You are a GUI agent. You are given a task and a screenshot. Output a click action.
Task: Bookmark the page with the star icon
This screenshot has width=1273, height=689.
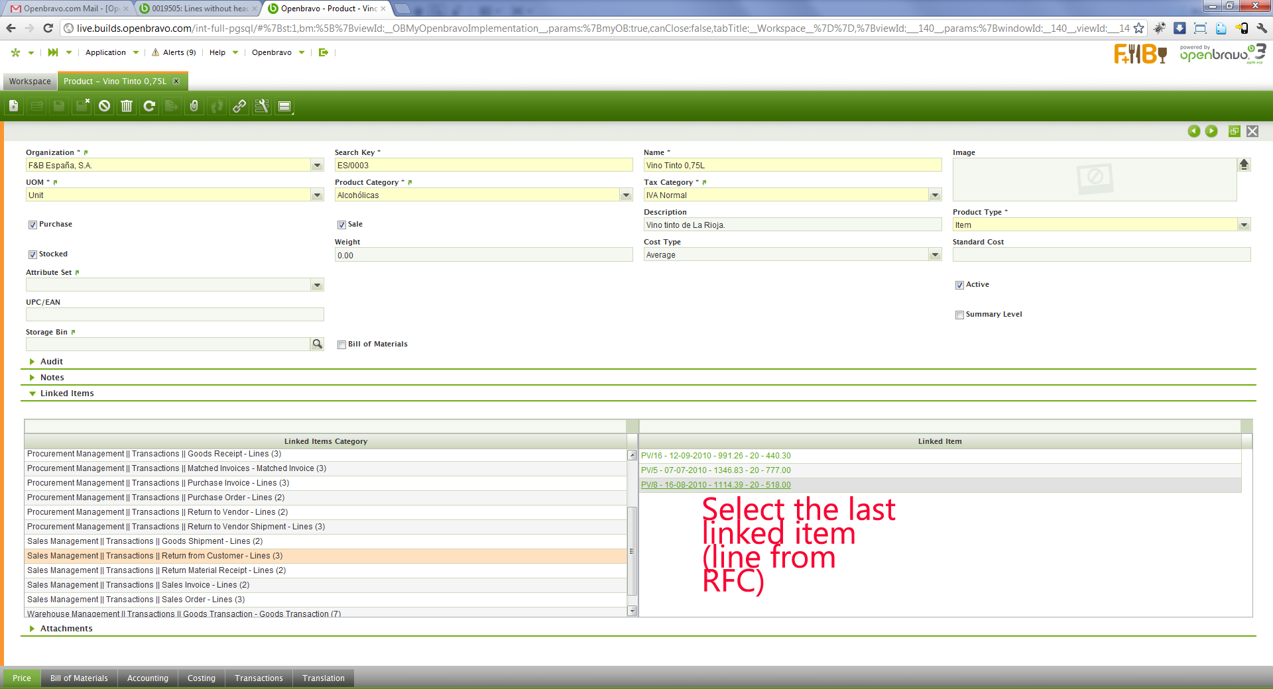click(1139, 28)
